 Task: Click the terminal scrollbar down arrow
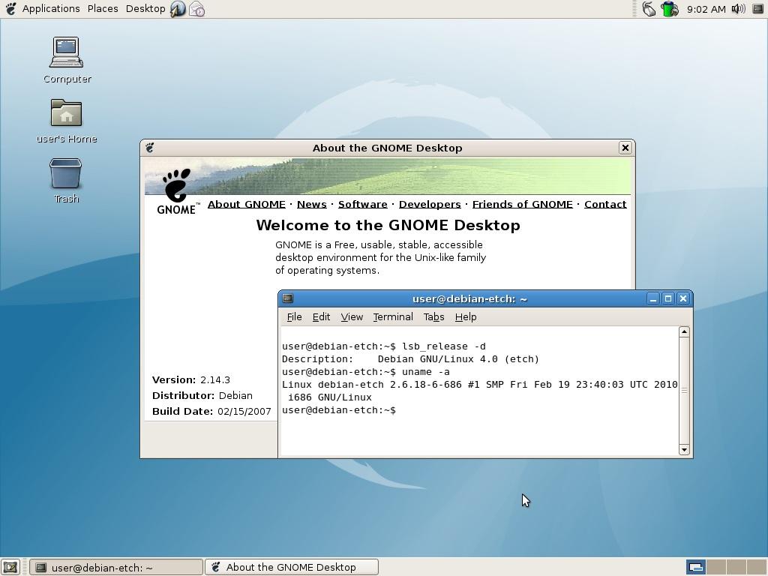(x=684, y=450)
